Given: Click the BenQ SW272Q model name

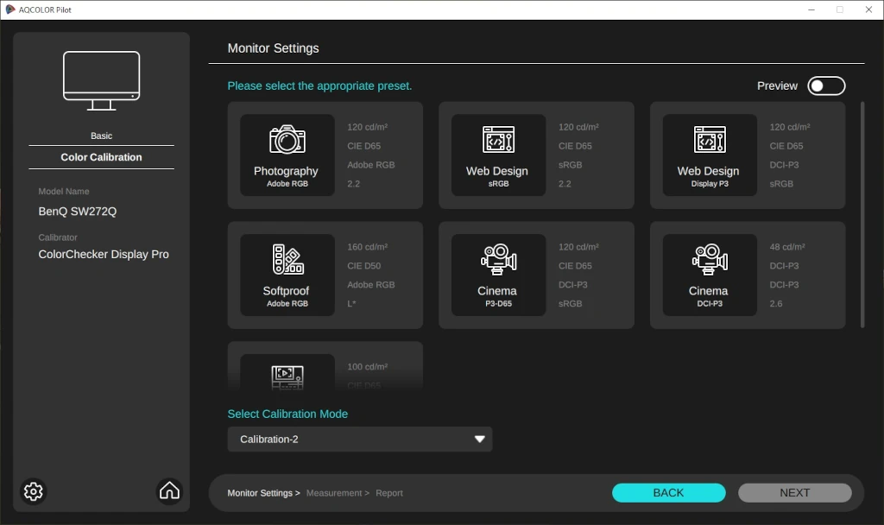Looking at the screenshot, I should [77, 212].
